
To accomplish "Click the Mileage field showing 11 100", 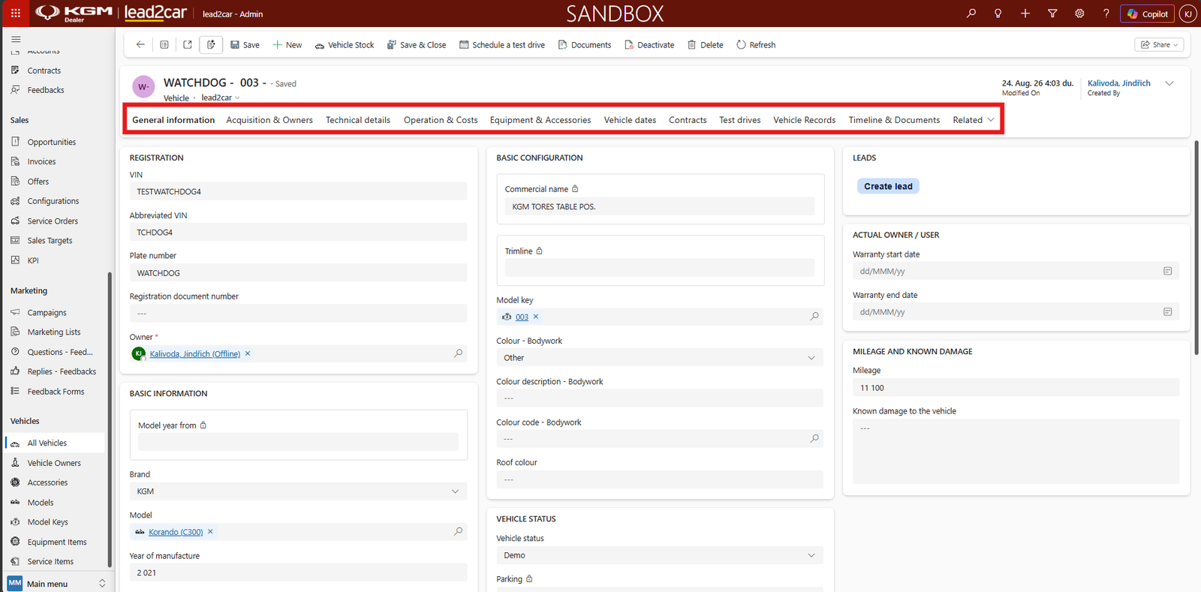I will pyautogui.click(x=1016, y=388).
